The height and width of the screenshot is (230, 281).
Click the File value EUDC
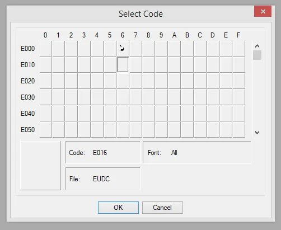click(x=101, y=179)
